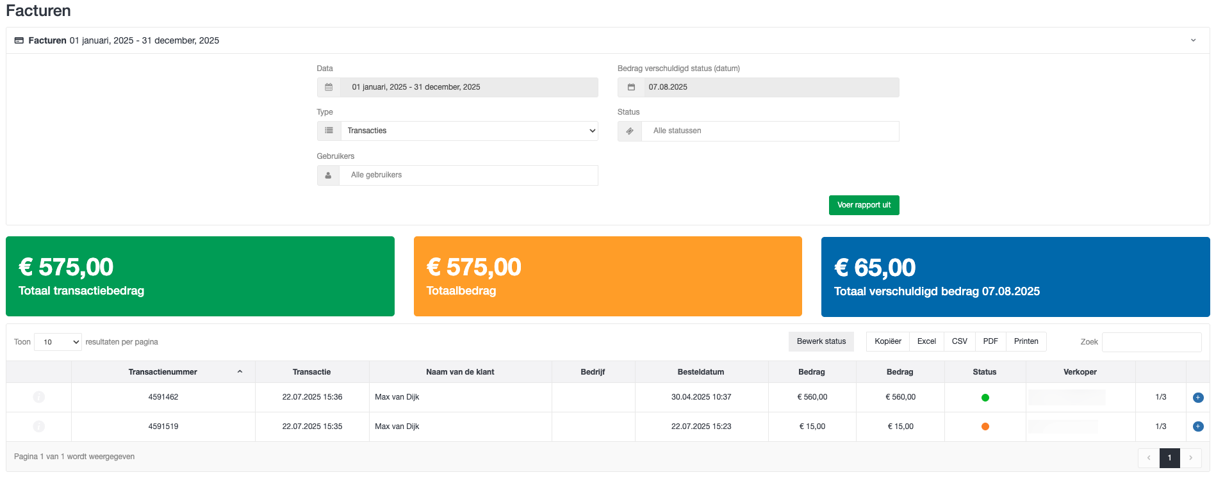Change results per page dropdown showing 10
The image size is (1216, 479).
pos(58,342)
